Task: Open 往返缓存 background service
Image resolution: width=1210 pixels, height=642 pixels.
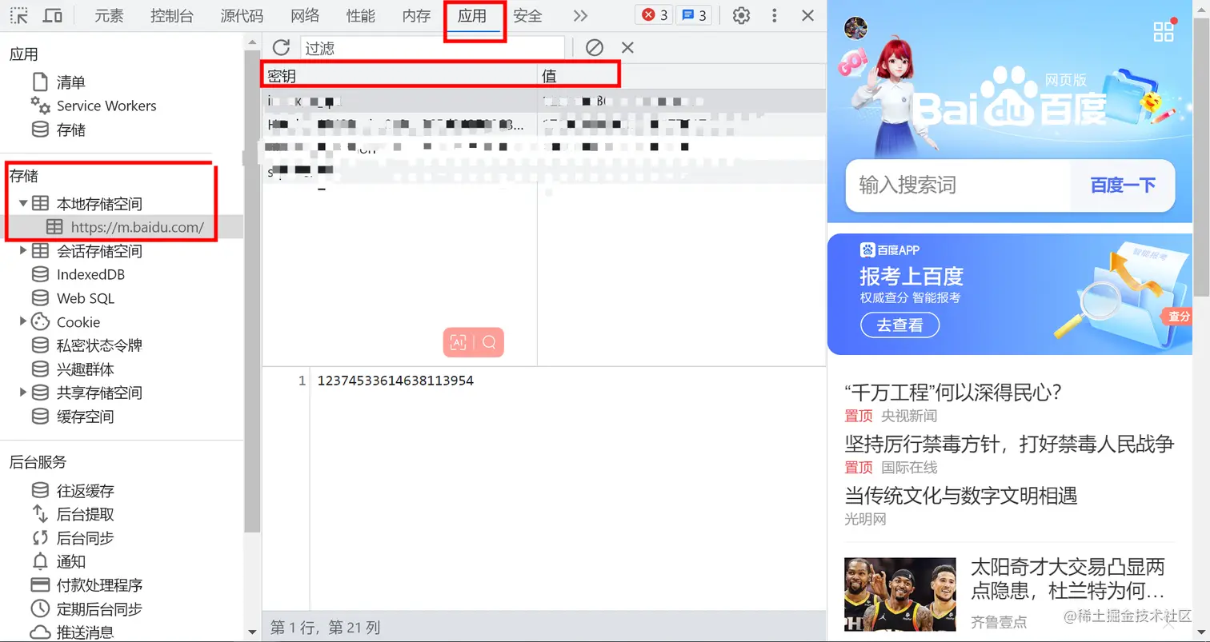Action: [x=86, y=491]
